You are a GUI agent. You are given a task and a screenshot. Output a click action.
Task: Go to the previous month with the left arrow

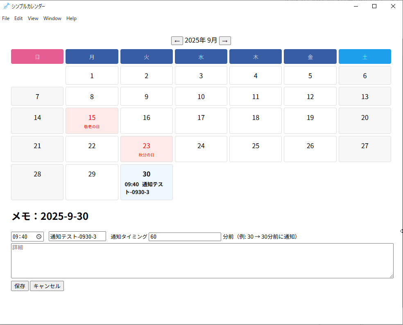177,41
